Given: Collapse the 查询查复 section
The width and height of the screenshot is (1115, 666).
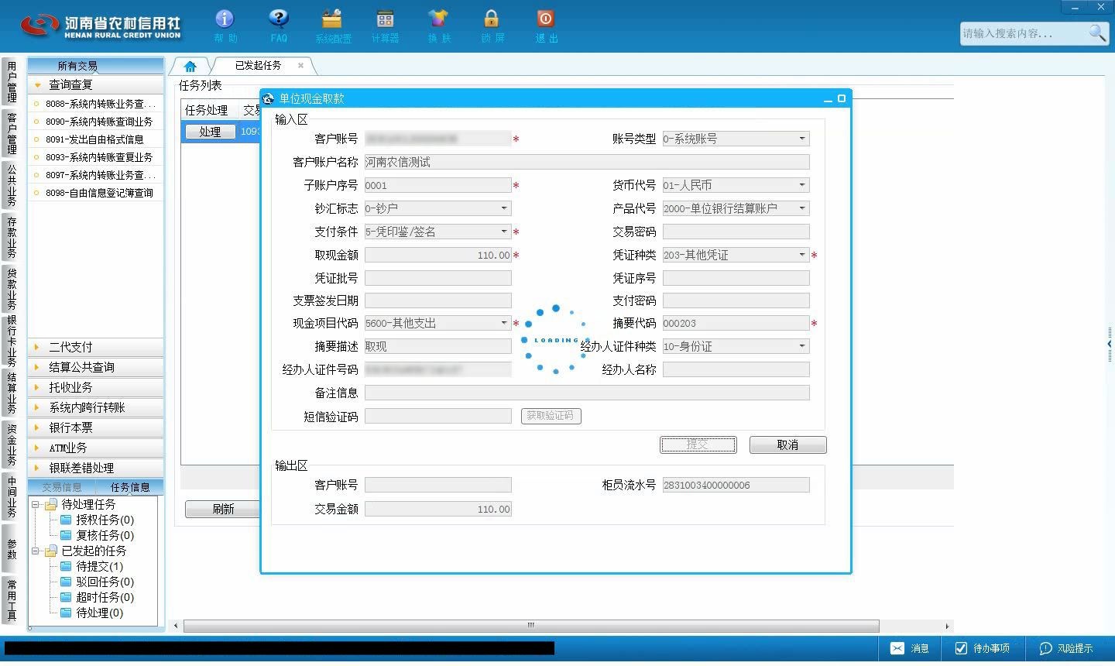Looking at the screenshot, I should (x=95, y=84).
